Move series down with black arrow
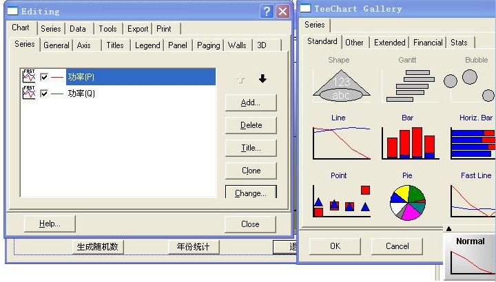This screenshot has width=496, height=282. click(x=262, y=79)
